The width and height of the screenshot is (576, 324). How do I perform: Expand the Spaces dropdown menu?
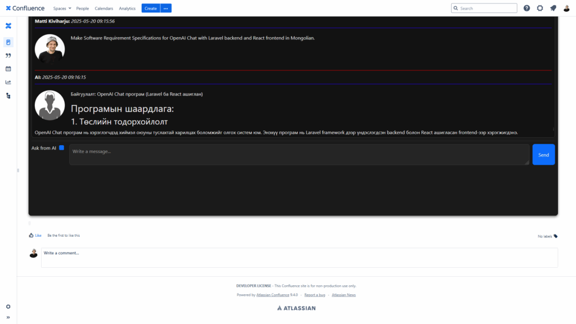point(62,8)
